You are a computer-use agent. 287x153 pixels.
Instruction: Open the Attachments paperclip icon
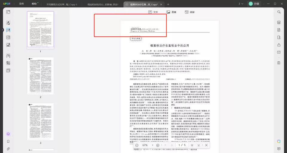(8, 149)
